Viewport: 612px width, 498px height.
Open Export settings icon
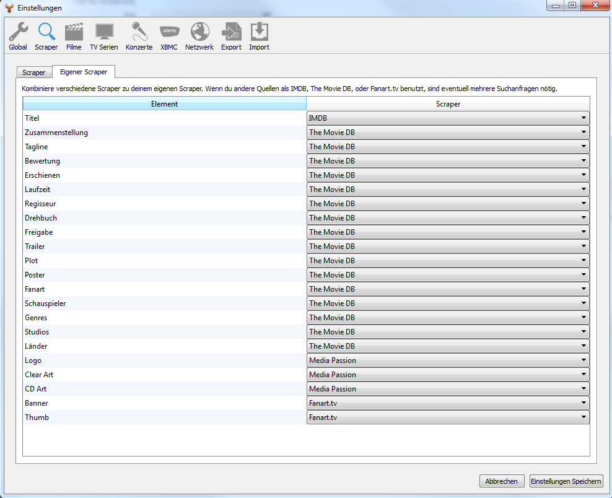(x=232, y=32)
